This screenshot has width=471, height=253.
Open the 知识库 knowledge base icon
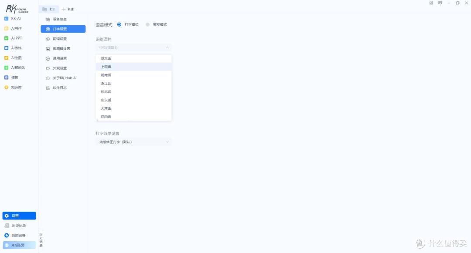click(x=6, y=88)
